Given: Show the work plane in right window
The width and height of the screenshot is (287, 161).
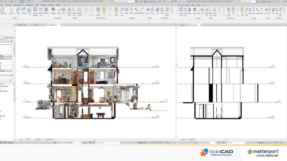Looking at the screenshot, I should pos(277,11).
